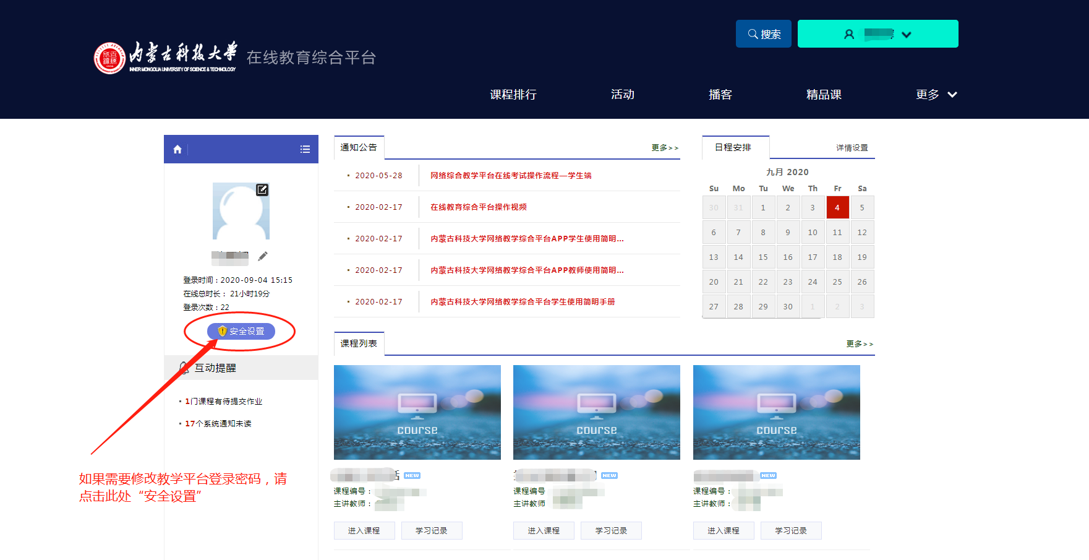Open 学习记录 for the third course
Image resolution: width=1089 pixels, height=560 pixels.
(x=790, y=531)
